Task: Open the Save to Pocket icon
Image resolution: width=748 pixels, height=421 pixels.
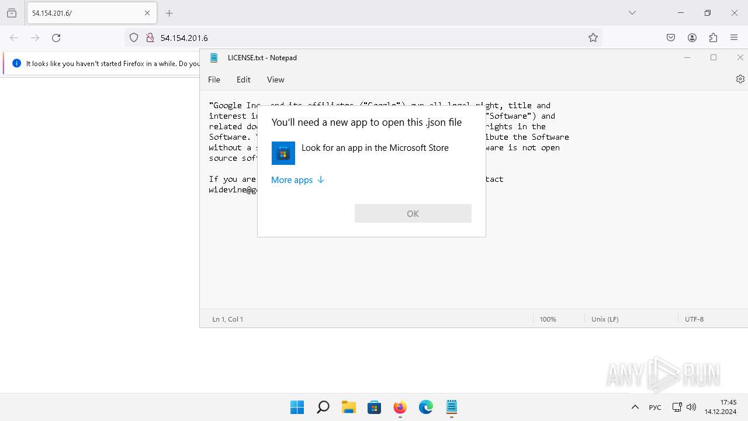Action: [x=671, y=37]
